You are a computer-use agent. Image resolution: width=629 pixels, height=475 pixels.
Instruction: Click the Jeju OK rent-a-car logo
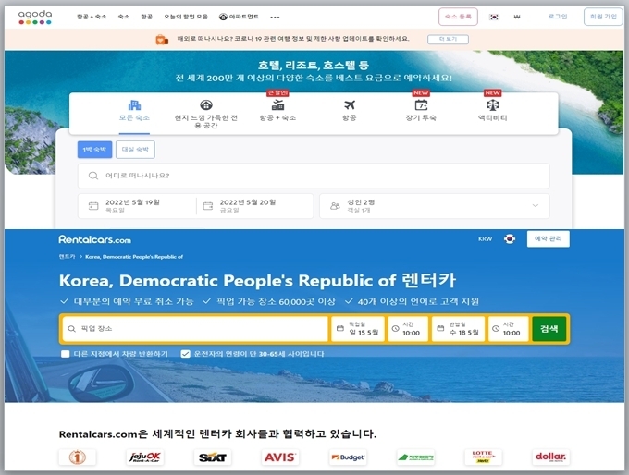[145, 457]
